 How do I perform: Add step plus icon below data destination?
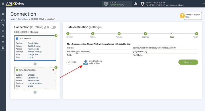[35, 92]
